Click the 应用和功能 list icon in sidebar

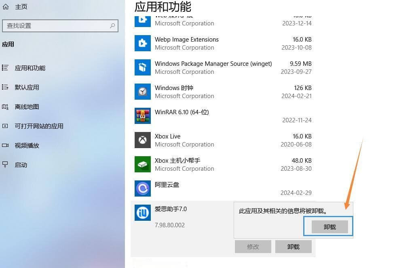click(x=5, y=68)
